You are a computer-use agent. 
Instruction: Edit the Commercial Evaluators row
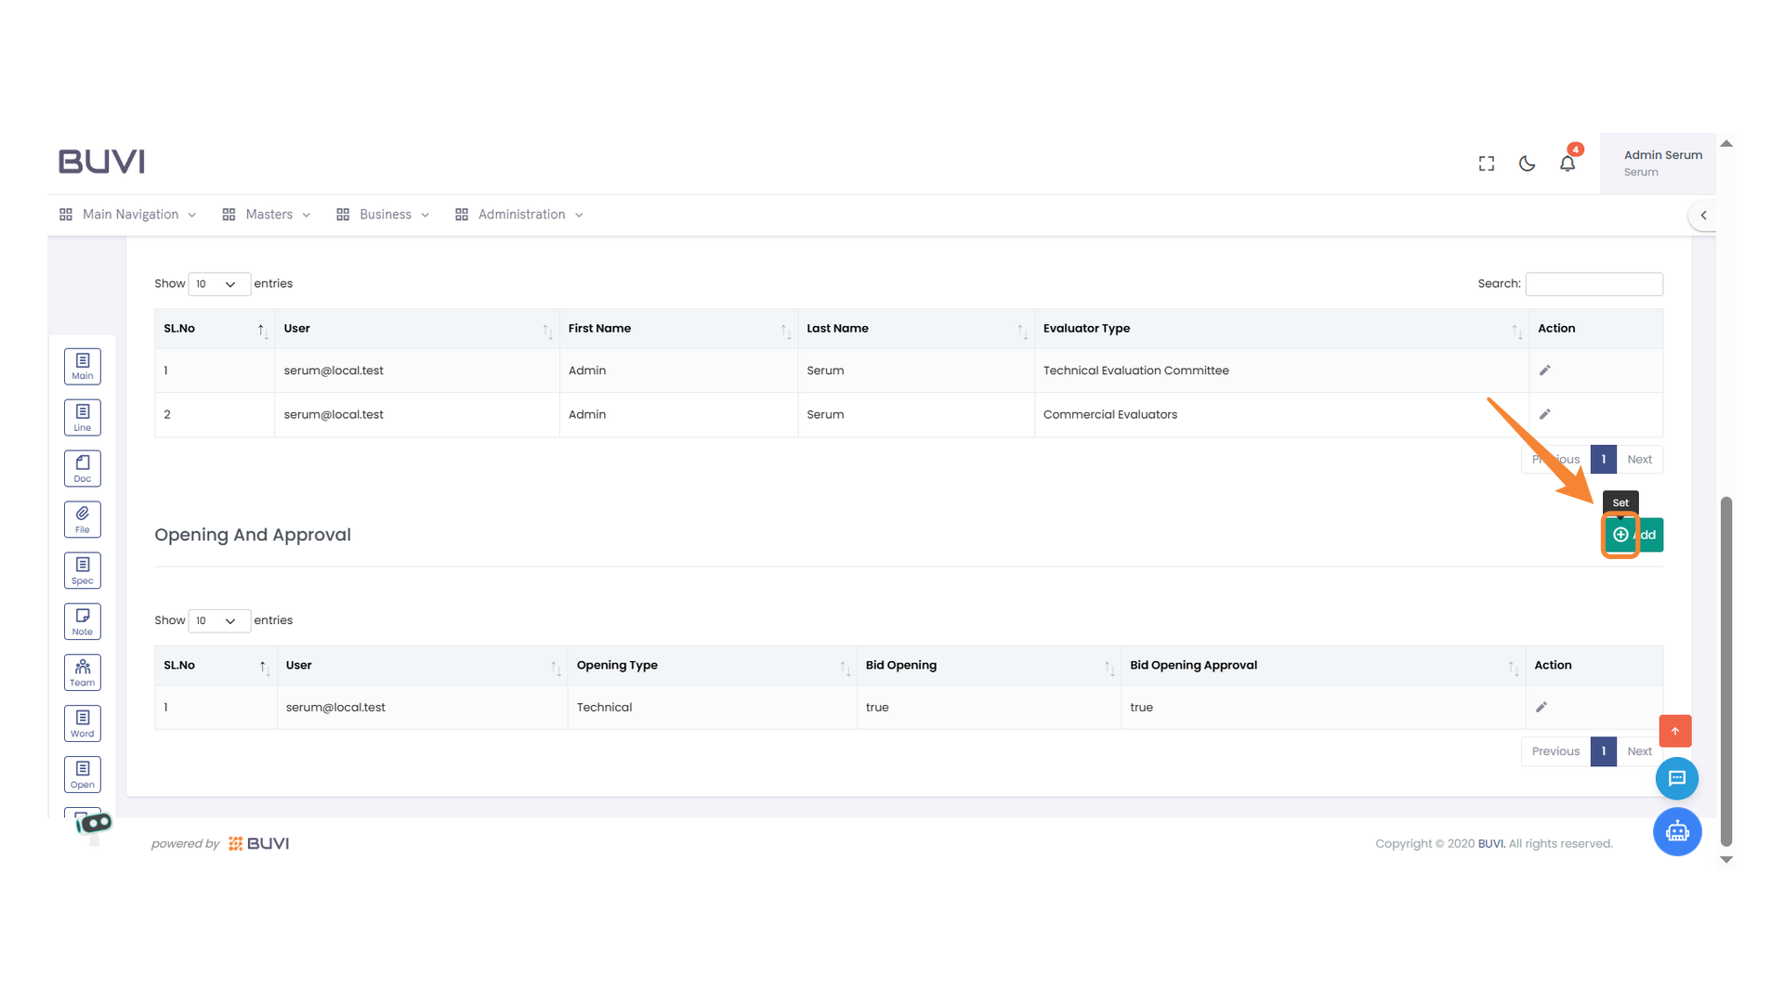pos(1544,414)
